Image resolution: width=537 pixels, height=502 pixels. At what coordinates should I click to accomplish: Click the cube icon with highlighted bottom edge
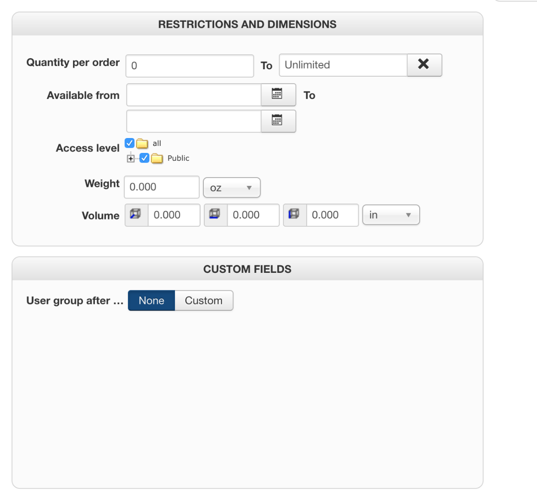click(215, 215)
